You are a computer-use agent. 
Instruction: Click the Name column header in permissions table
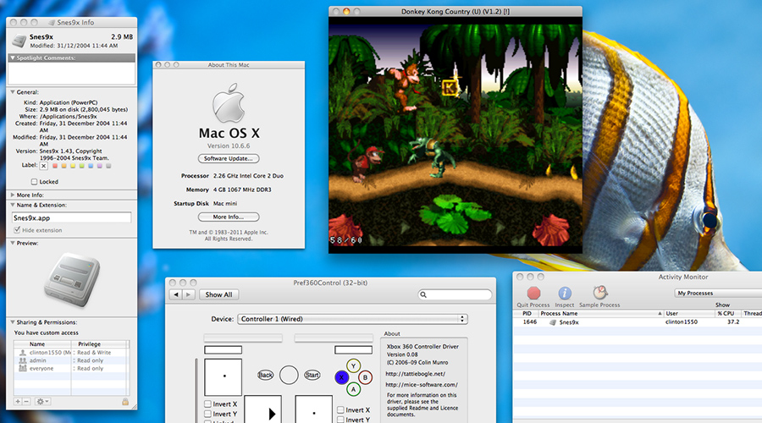(42, 343)
